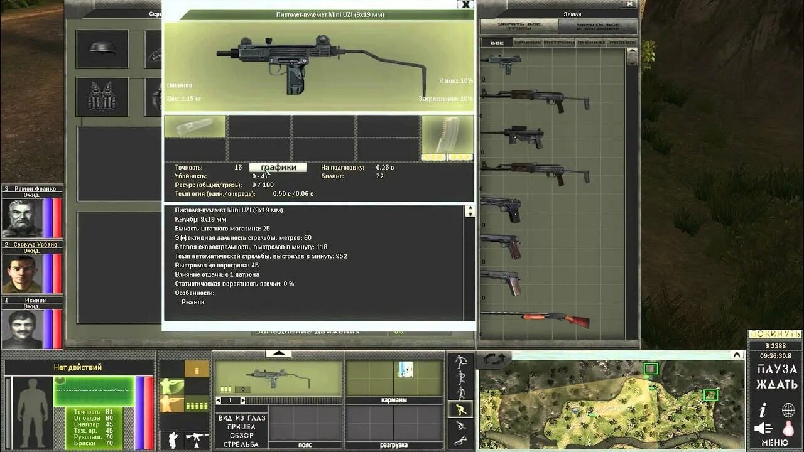804x452 pixels.
Task: Increase weapon slot number with right arrow
Action: tap(242, 400)
